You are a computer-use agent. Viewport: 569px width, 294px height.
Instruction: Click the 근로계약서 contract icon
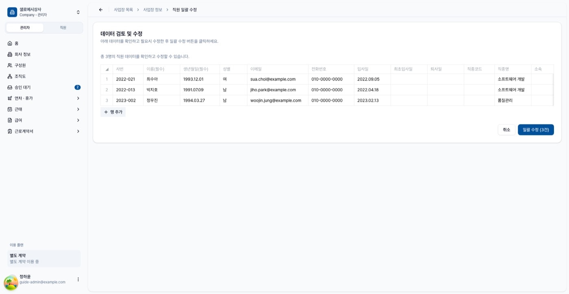click(x=10, y=131)
